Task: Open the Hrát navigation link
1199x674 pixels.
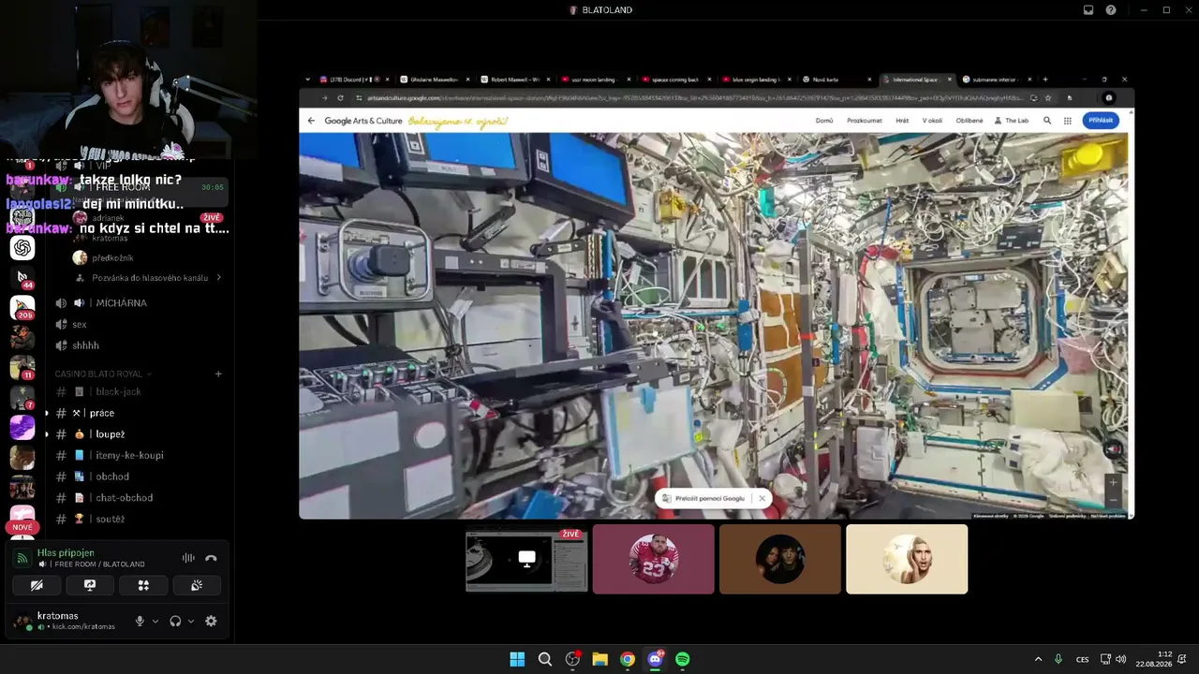Action: [x=902, y=121]
